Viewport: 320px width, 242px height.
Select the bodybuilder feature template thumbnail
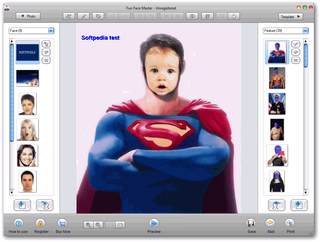pyautogui.click(x=277, y=78)
